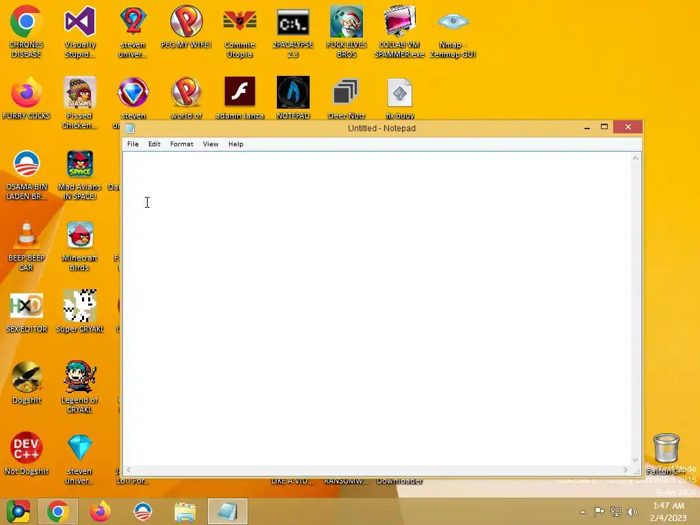Viewport: 700px width, 525px height.
Task: Select the fix buuy file icon
Action: [399, 98]
